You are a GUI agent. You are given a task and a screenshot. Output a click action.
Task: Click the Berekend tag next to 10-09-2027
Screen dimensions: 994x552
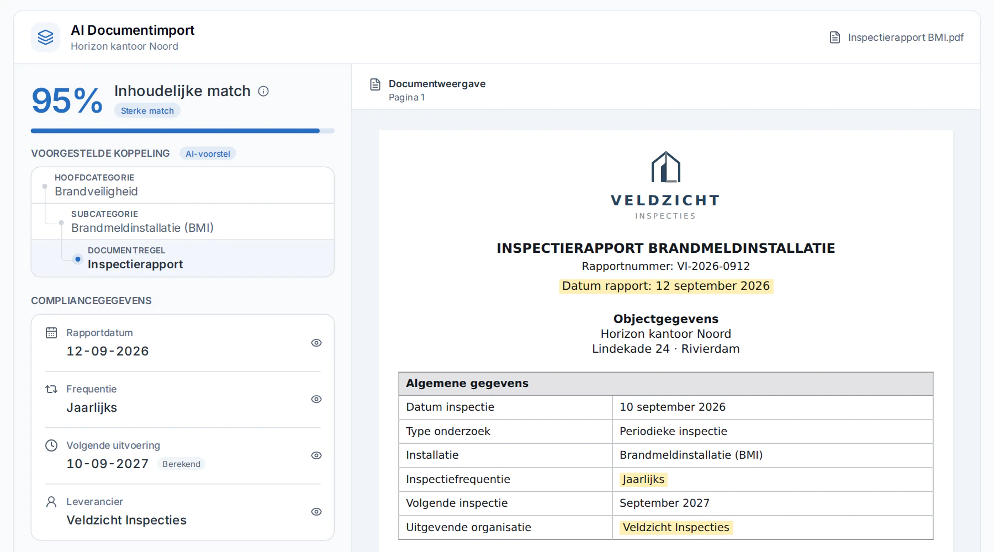click(181, 464)
